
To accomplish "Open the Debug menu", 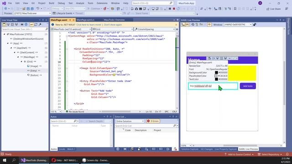I will (61, 3).
